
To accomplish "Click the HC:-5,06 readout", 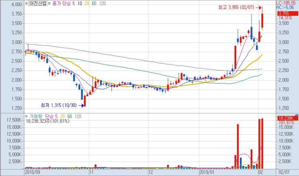I will (x=285, y=7).
